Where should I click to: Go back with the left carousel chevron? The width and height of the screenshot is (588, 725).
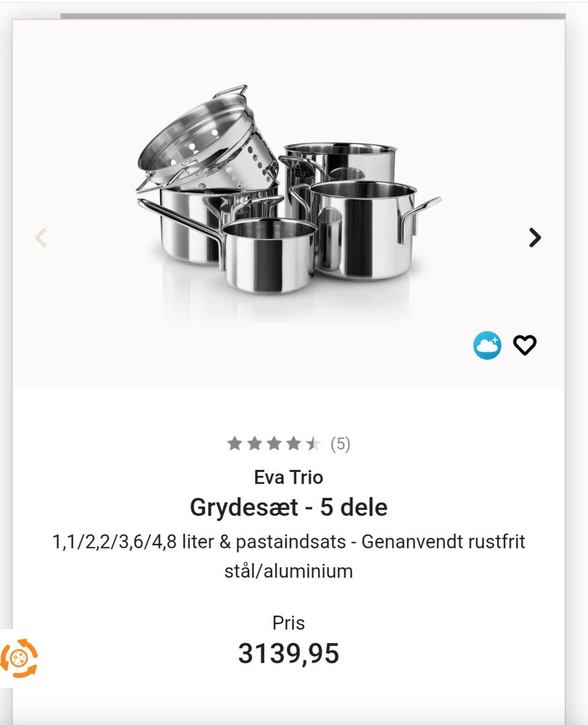tap(41, 238)
